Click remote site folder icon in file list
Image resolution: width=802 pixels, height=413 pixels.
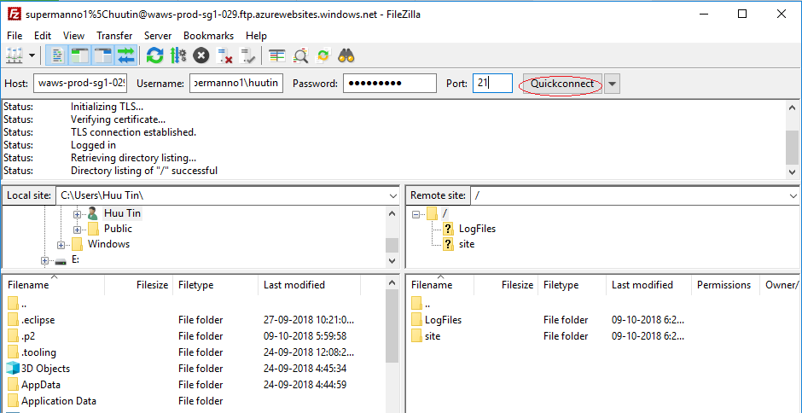[417, 336]
